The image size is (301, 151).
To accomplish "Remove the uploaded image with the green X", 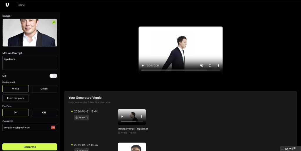I will click(x=54, y=22).
